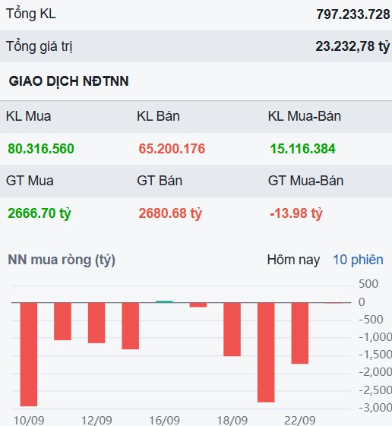Click the GIAO DỊCH NĐTNN heading
This screenshot has width=392, height=426.
(x=69, y=81)
